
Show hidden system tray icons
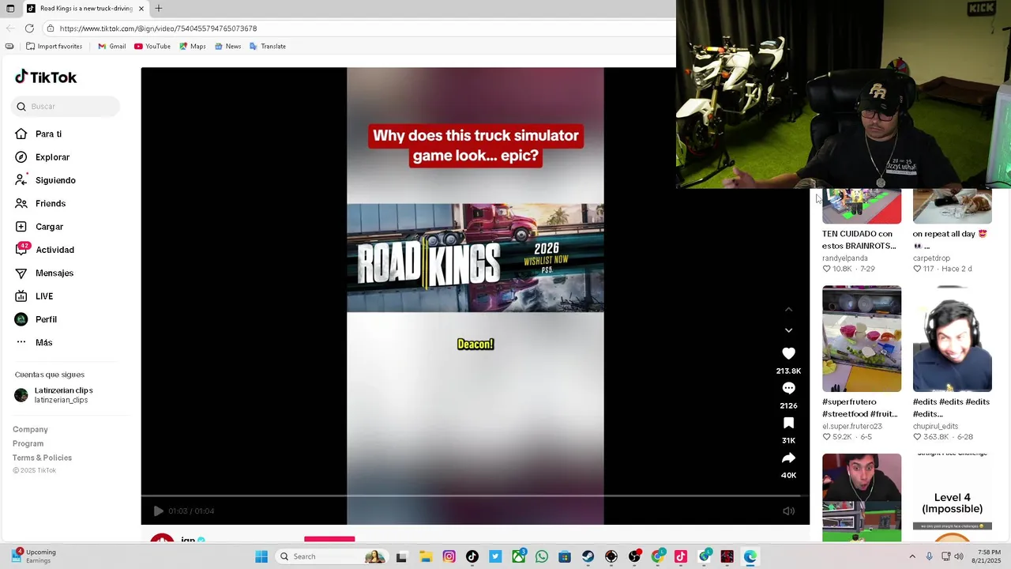(912, 556)
